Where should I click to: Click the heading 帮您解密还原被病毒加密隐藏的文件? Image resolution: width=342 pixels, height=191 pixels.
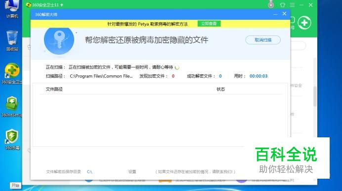[147, 40]
